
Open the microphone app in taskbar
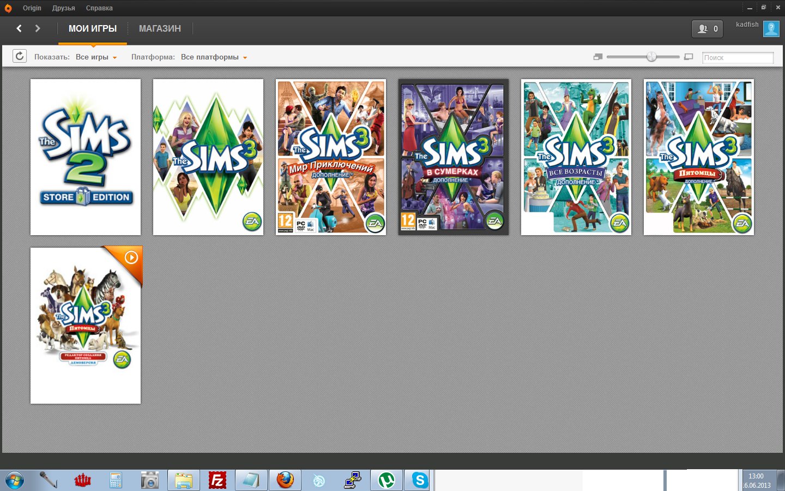(x=49, y=481)
